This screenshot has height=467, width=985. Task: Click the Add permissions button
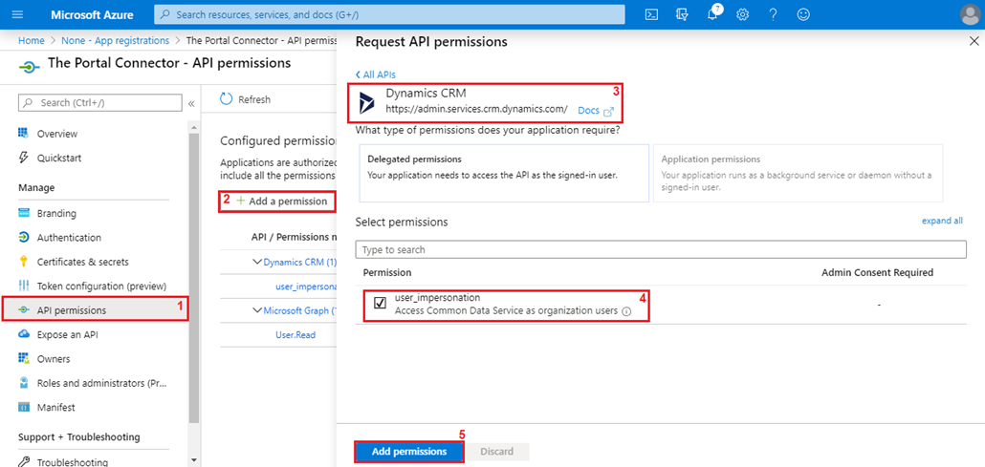tap(409, 452)
